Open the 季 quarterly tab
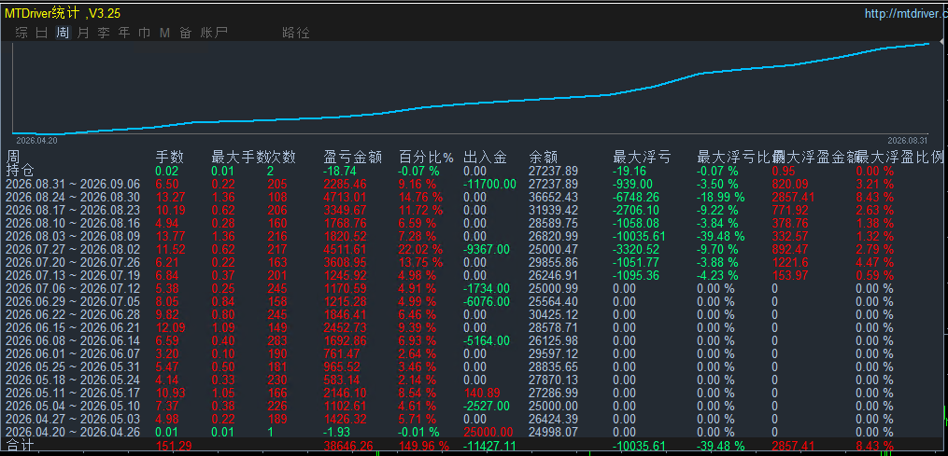 click(104, 33)
